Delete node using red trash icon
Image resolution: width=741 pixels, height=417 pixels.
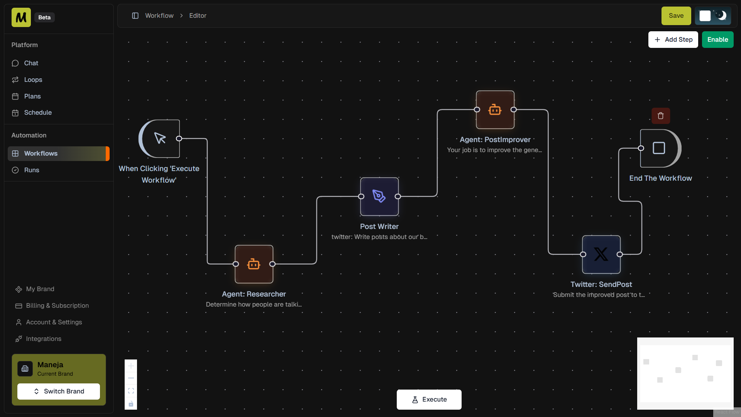(x=661, y=116)
